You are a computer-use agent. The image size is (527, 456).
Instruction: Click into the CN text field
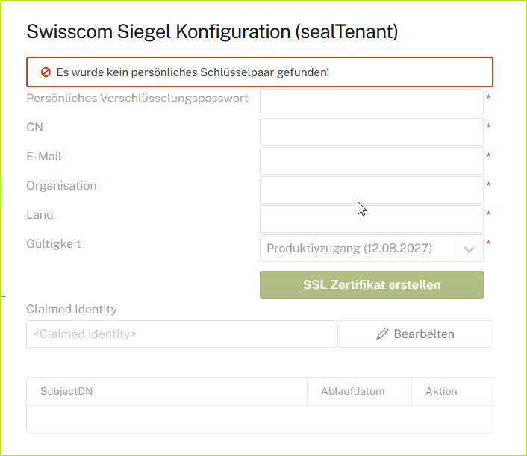371,132
